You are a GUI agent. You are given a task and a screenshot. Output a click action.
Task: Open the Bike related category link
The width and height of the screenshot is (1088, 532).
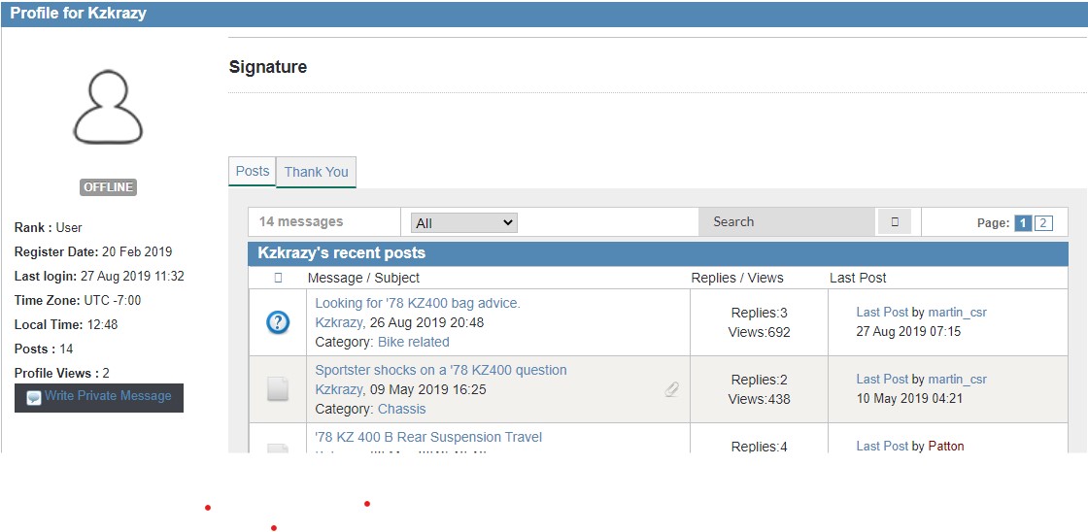(x=414, y=342)
